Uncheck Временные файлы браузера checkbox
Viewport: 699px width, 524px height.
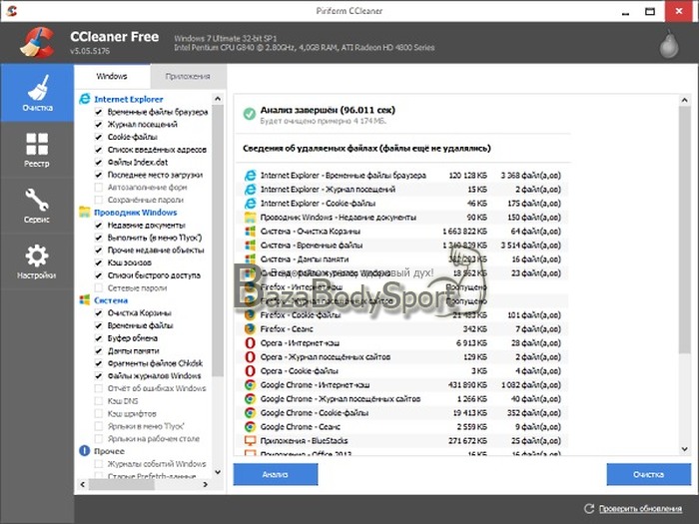click(99, 112)
